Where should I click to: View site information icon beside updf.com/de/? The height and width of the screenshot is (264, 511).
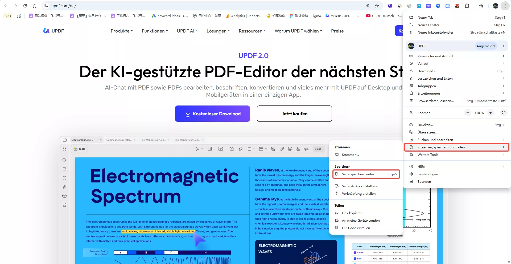click(x=46, y=6)
